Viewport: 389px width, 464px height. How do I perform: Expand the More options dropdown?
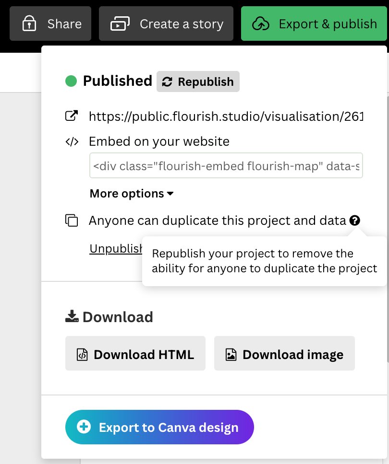pos(132,194)
